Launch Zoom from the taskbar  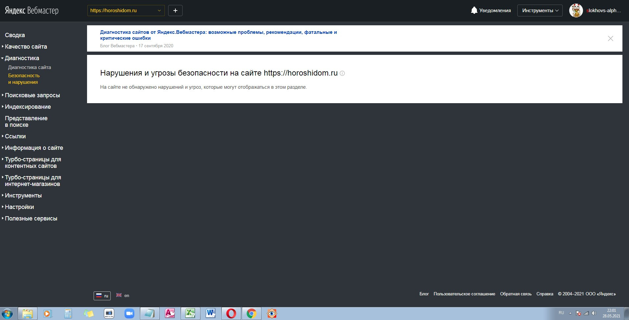pyautogui.click(x=129, y=314)
